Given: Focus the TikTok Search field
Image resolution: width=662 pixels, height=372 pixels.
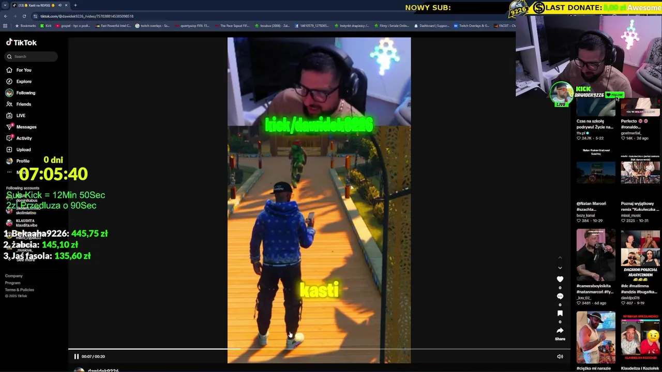Looking at the screenshot, I should coord(32,56).
